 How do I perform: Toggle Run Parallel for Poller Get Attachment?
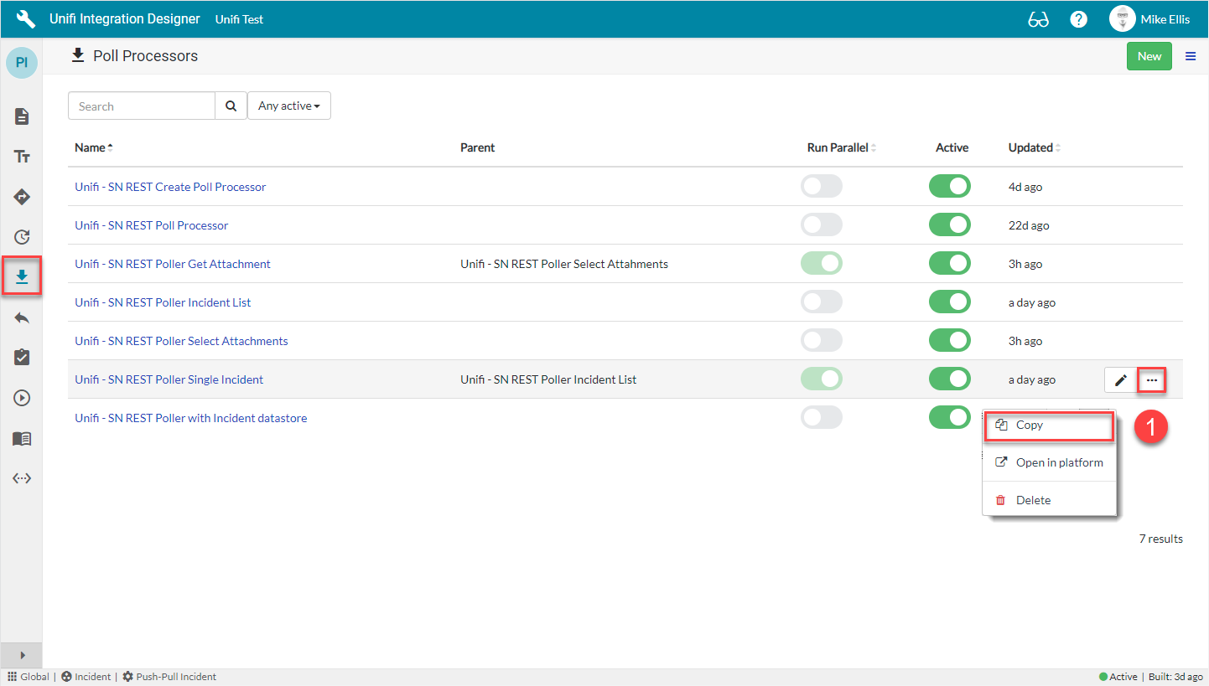pos(821,263)
